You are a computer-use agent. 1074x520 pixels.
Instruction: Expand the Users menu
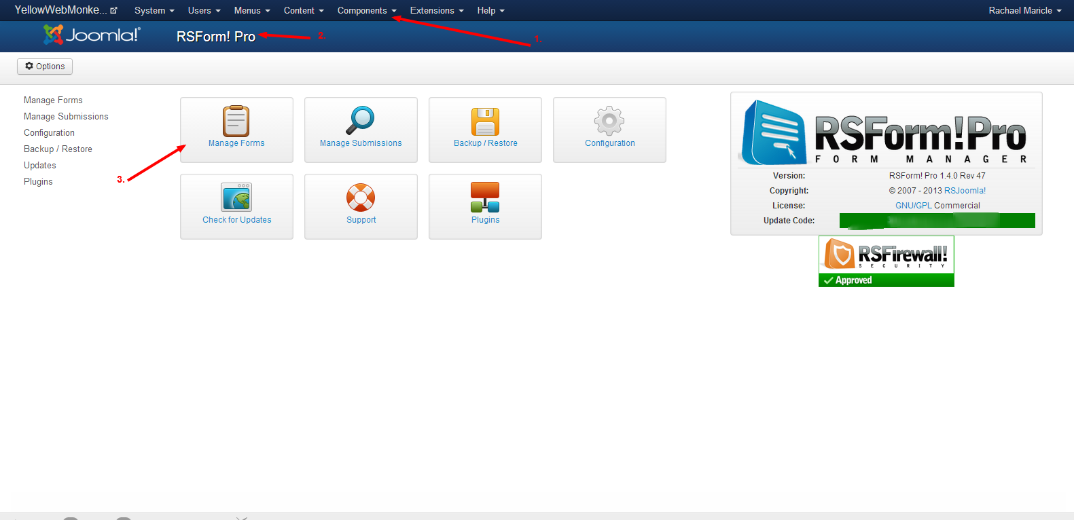(x=204, y=10)
